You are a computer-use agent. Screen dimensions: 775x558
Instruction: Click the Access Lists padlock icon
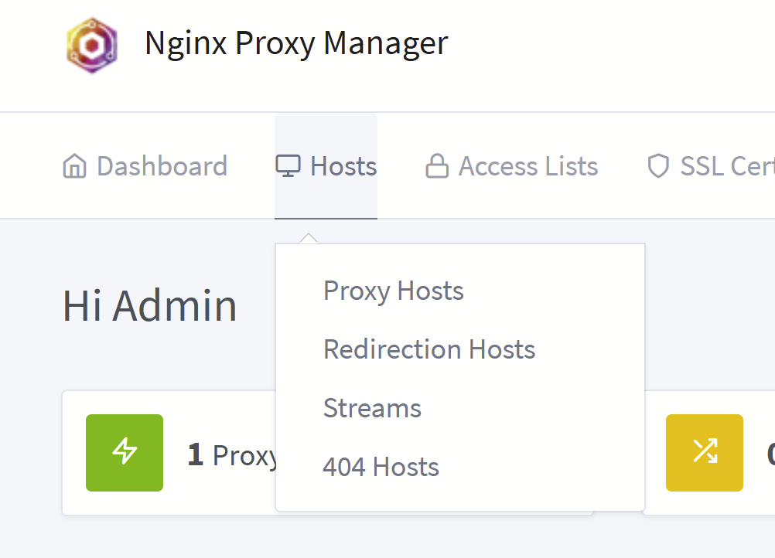(x=437, y=166)
